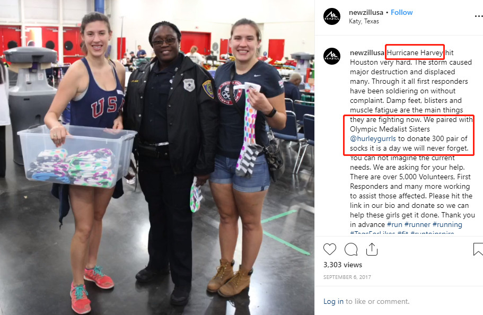483x315 pixels.
Task: Open the three-dot more options menu
Action: (479, 16)
